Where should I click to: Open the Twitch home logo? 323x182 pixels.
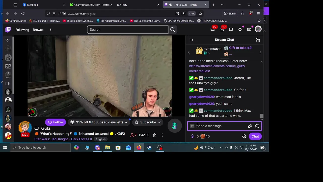click(8, 30)
